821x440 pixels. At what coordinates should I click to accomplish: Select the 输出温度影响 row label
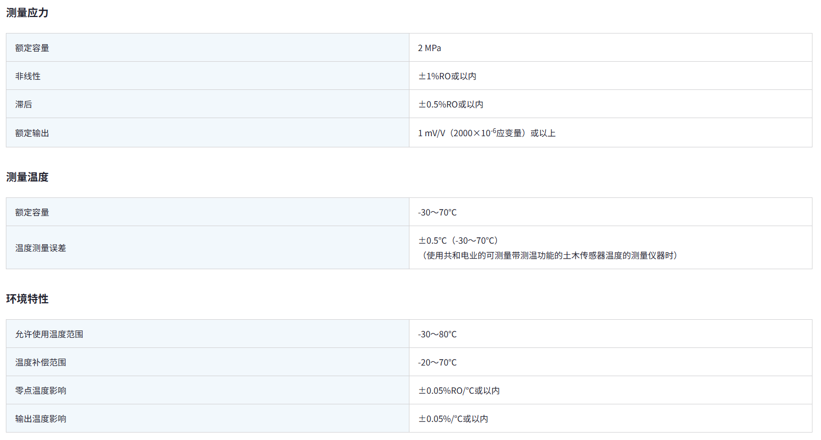click(40, 419)
